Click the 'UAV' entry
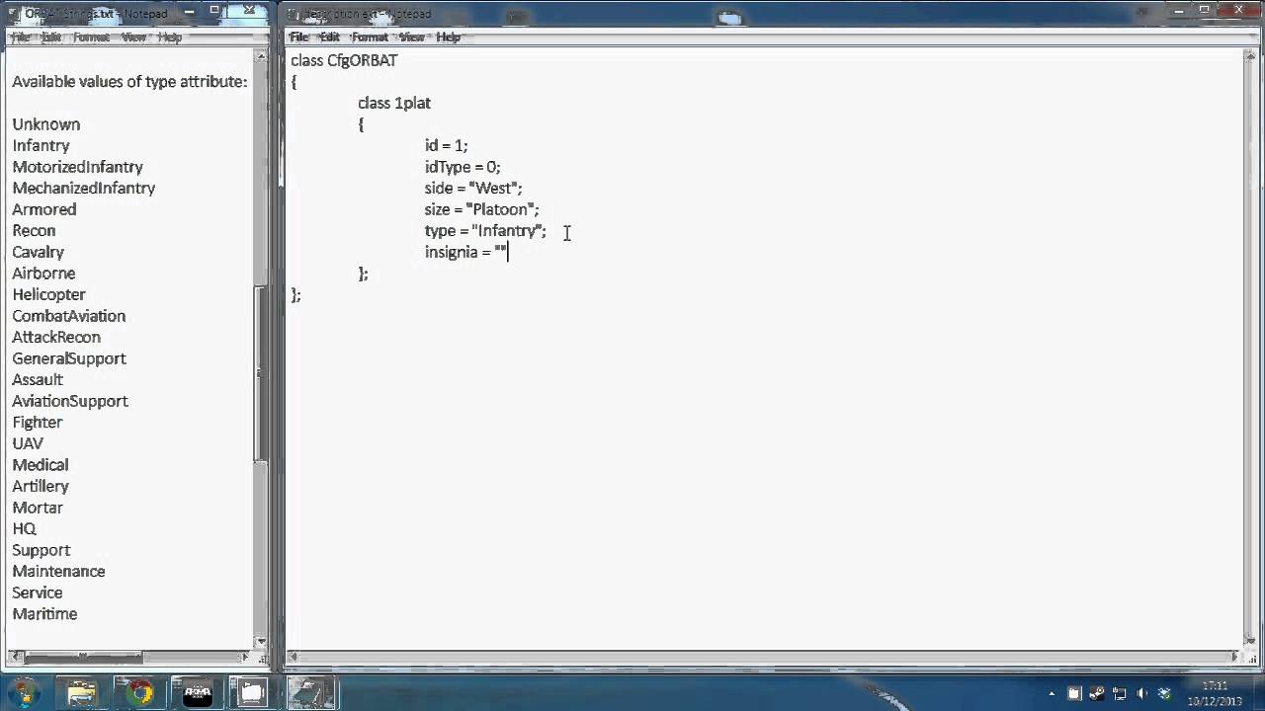This screenshot has height=711, width=1265. 28,443
